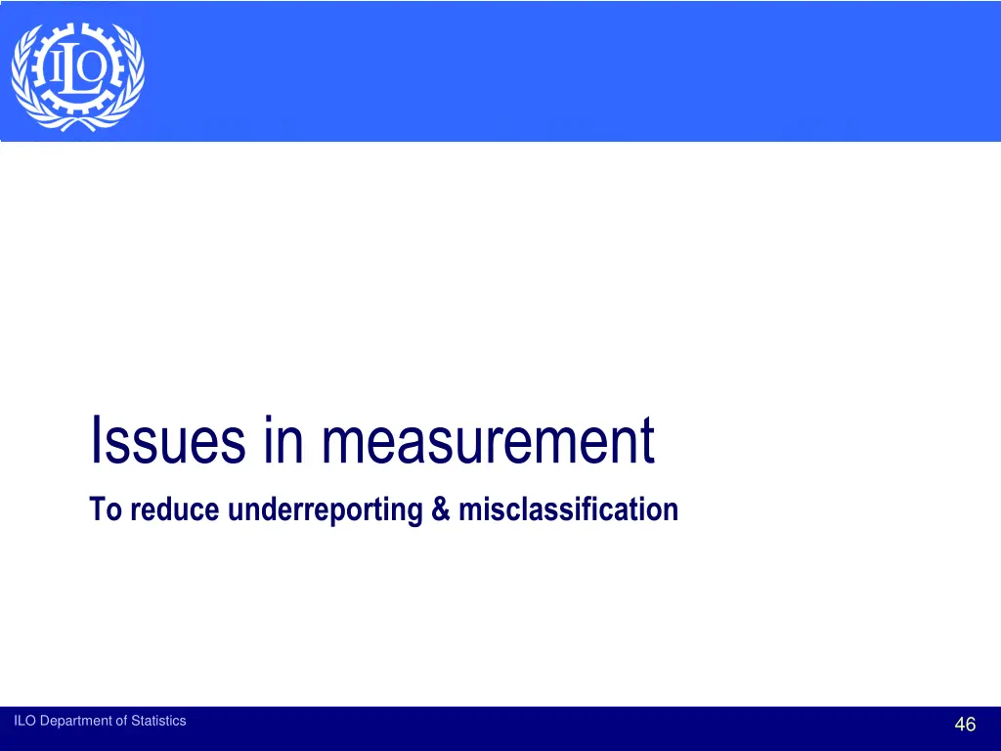Select the "Issues in measurement" title

[371, 441]
